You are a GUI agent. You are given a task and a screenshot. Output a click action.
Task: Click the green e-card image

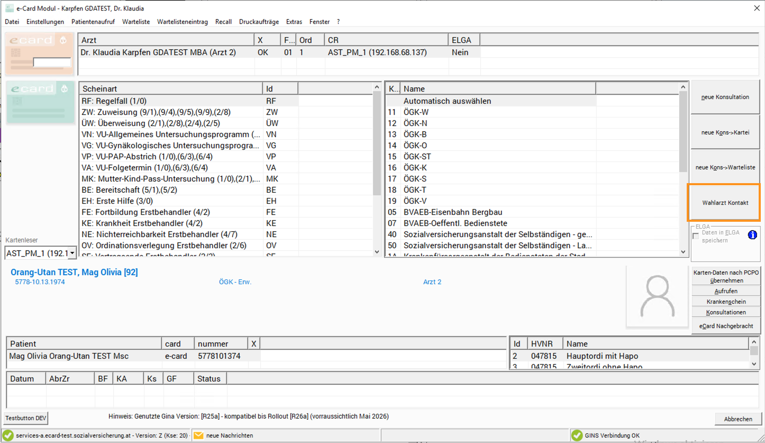point(38,102)
